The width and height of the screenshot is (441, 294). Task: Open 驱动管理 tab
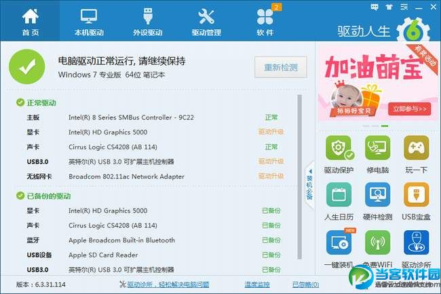(x=206, y=22)
